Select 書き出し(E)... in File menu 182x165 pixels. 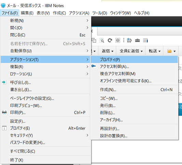[45, 90]
